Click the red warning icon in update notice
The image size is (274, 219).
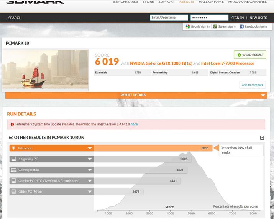(x=12, y=124)
